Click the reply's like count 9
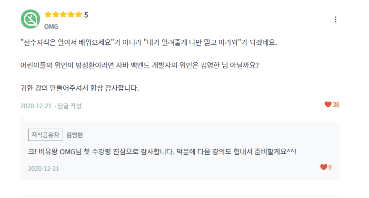The width and height of the screenshot is (369, 198). pyautogui.click(x=329, y=167)
